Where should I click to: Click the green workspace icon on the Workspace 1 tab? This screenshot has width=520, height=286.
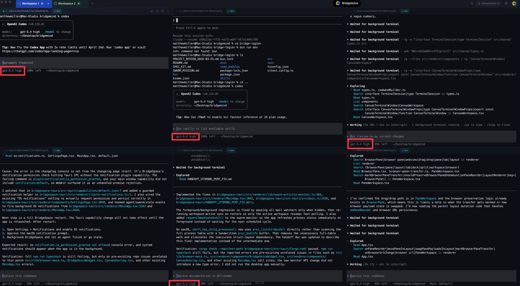[19, 3]
